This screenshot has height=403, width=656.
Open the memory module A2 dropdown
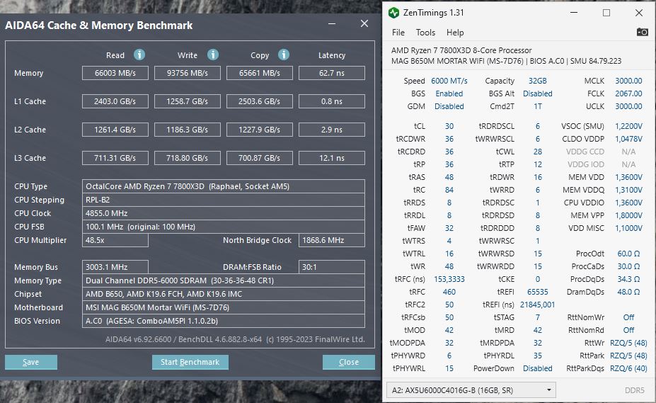click(471, 390)
